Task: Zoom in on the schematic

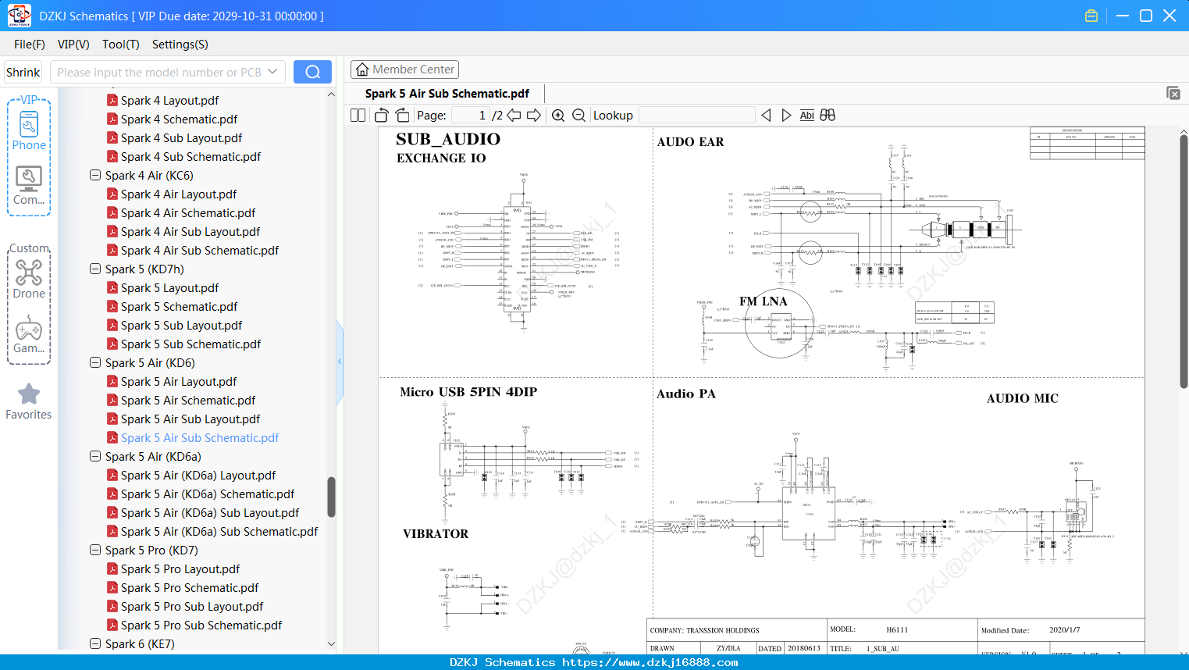Action: (558, 115)
